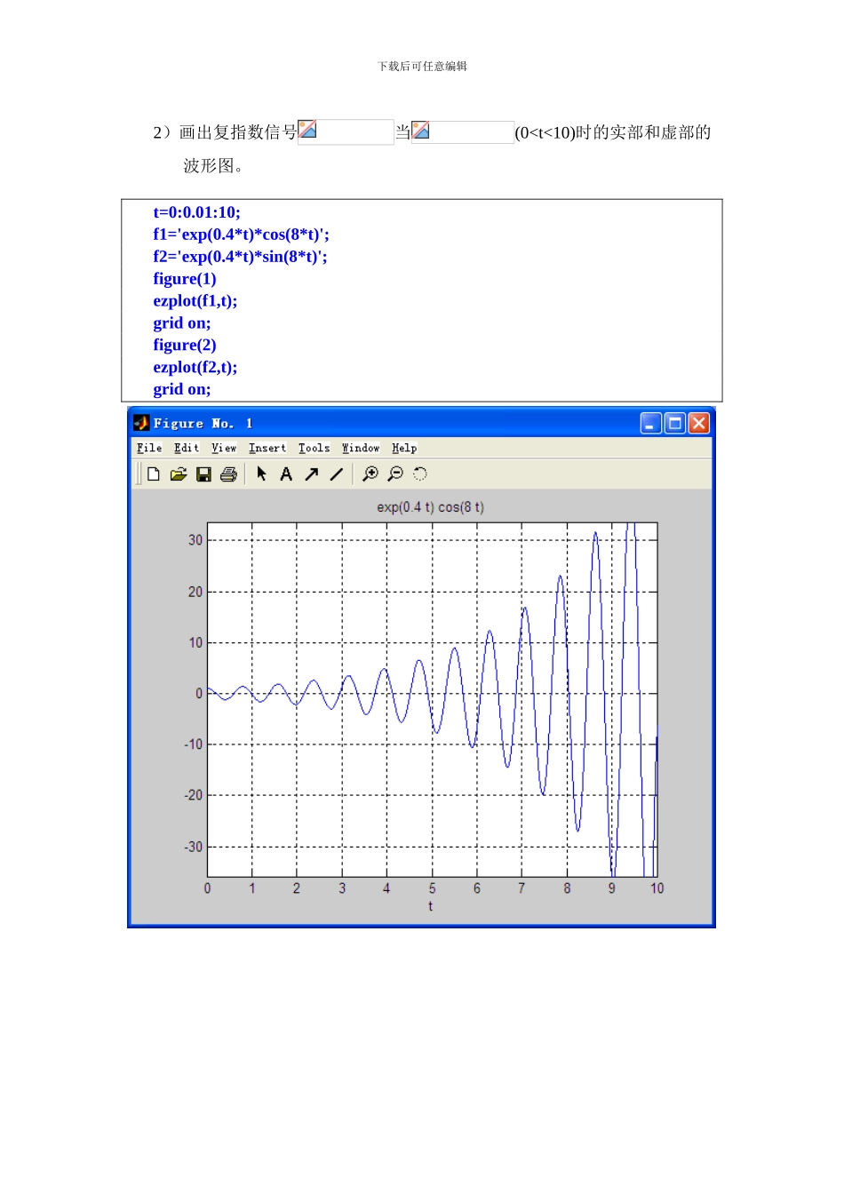Screen dimensions: 844x1194
Task: Click the y-axis tick label -30
Action: (x=193, y=847)
